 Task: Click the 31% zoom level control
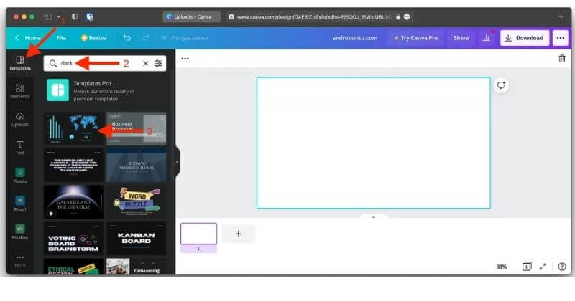(x=501, y=267)
